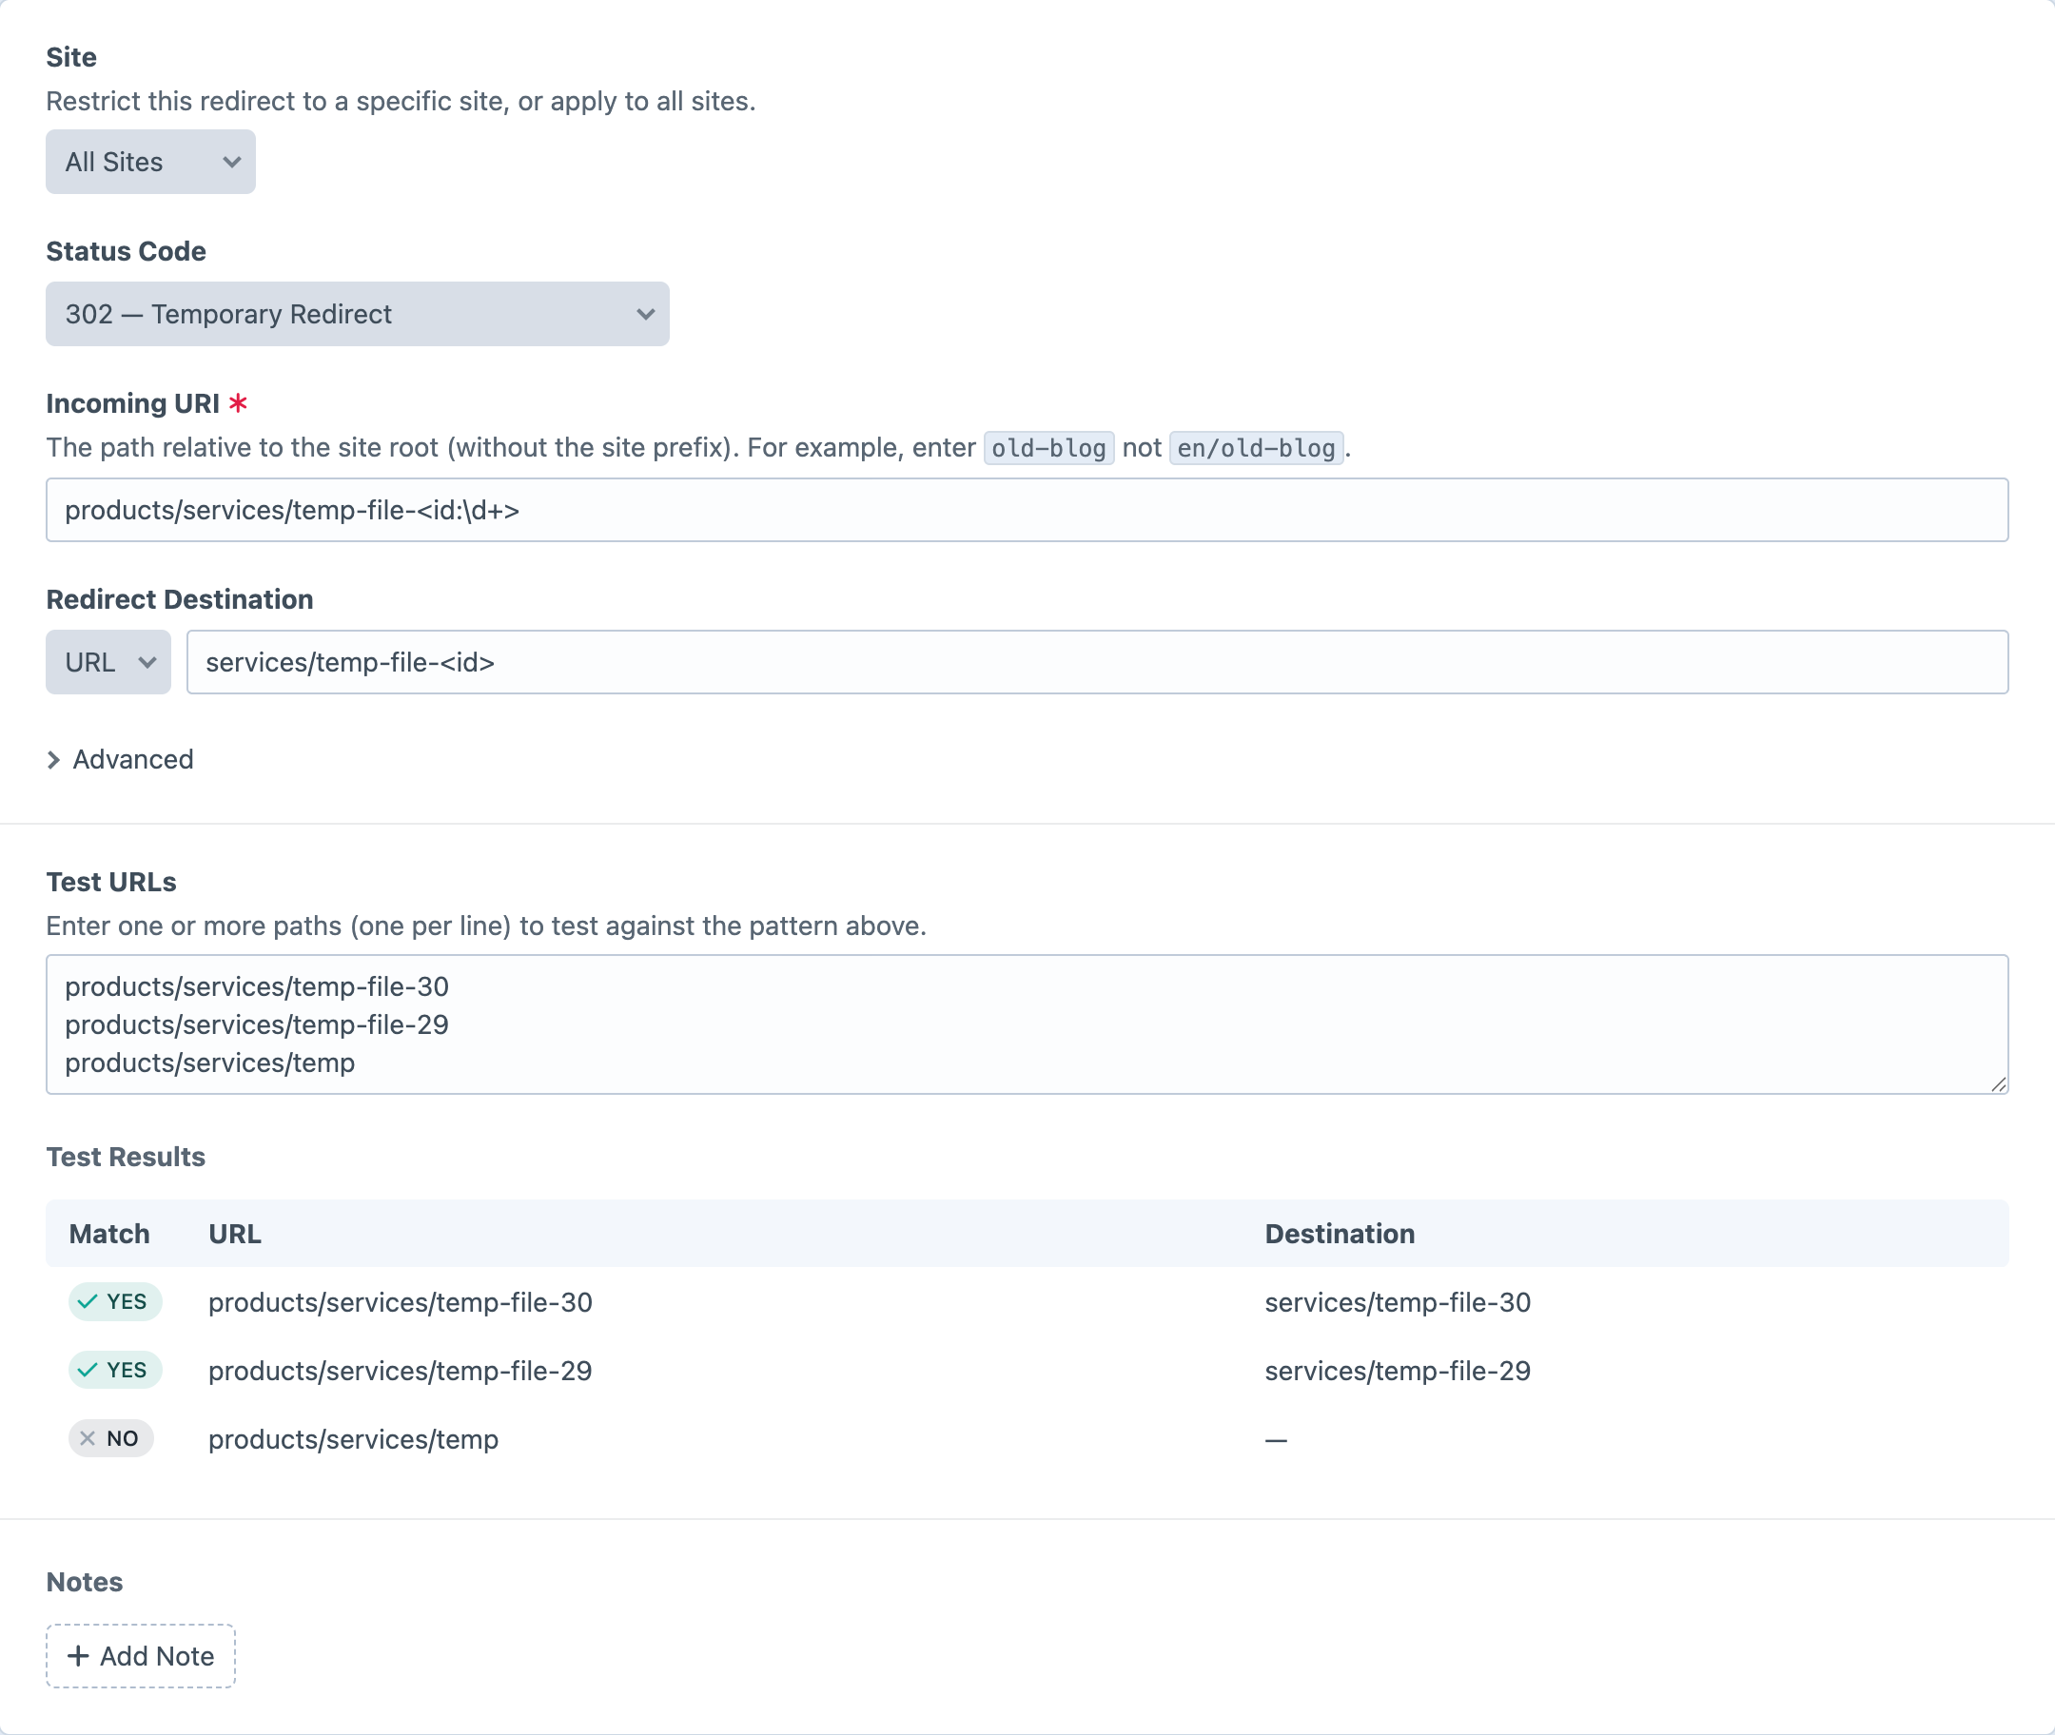The image size is (2055, 1735).
Task: Click the YES badge for temp-file-30 row
Action: point(115,1301)
